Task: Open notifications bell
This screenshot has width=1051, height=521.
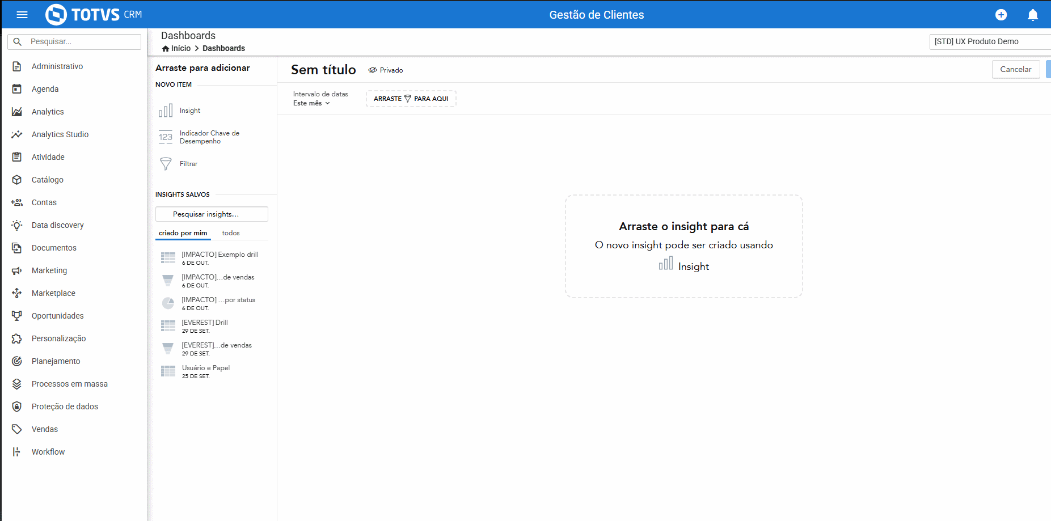Action: (x=1033, y=15)
